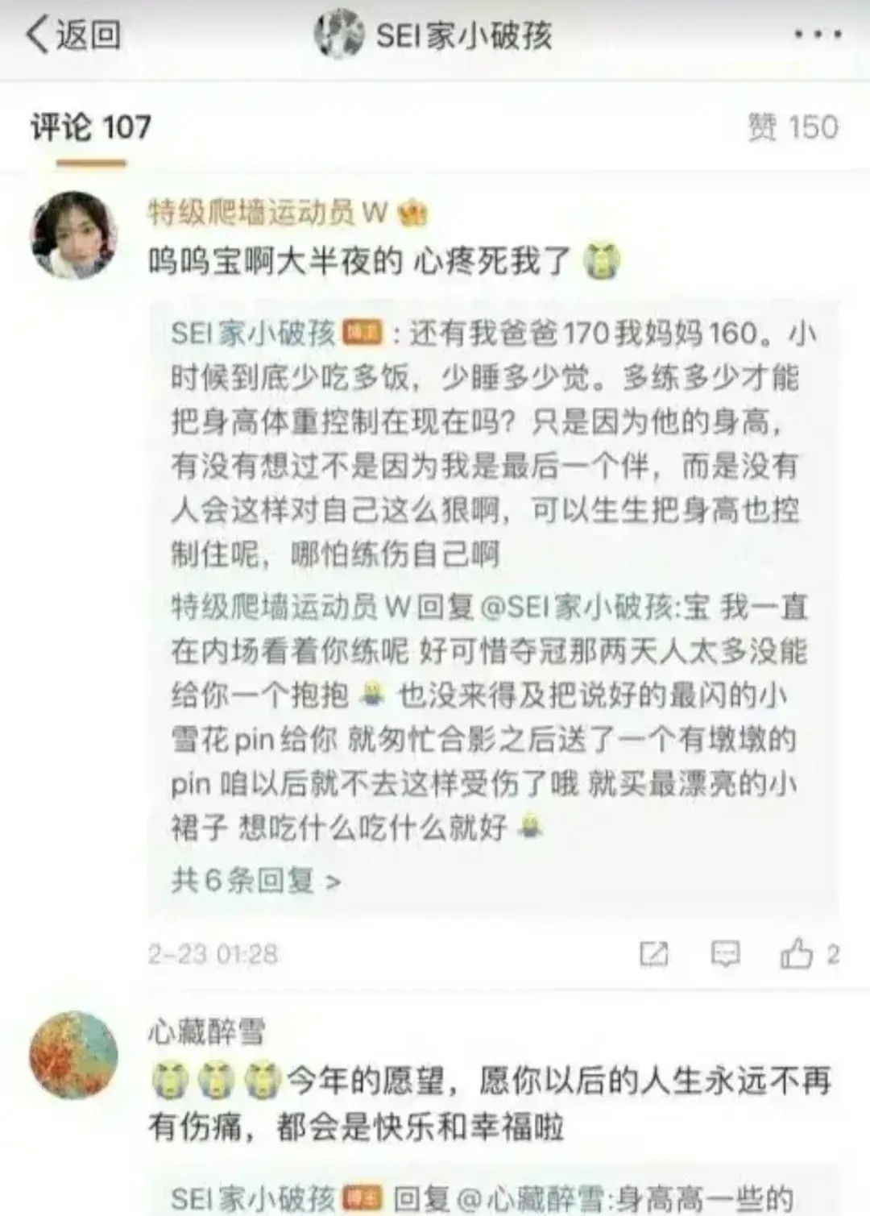Tap the crown badge next to 特级爬墙运动员W
This screenshot has width=870, height=1216.
(412, 213)
